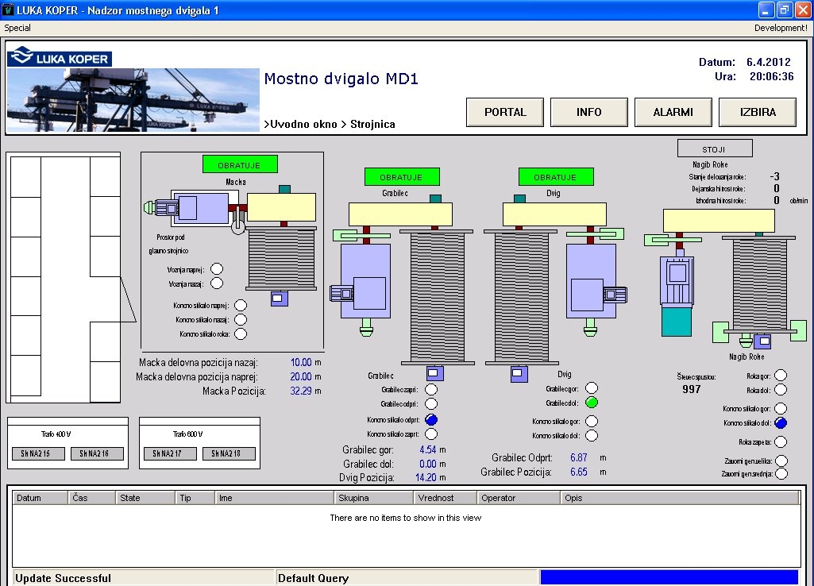Click blue 'Koncno stikalo odprt' indicator

pos(431,419)
